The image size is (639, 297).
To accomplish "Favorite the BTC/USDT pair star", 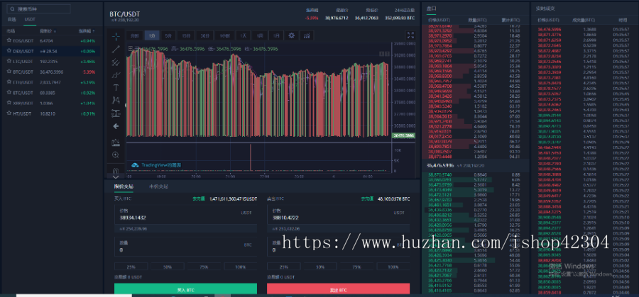I will 9,72.
